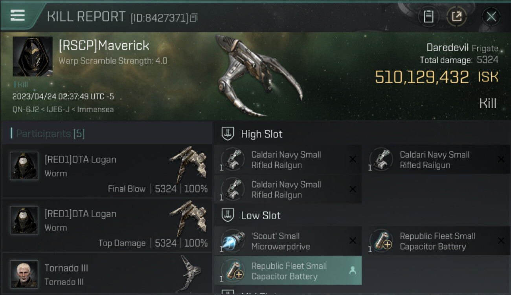The image size is (511, 295).
Task: Close the kill report window
Action: [x=491, y=17]
